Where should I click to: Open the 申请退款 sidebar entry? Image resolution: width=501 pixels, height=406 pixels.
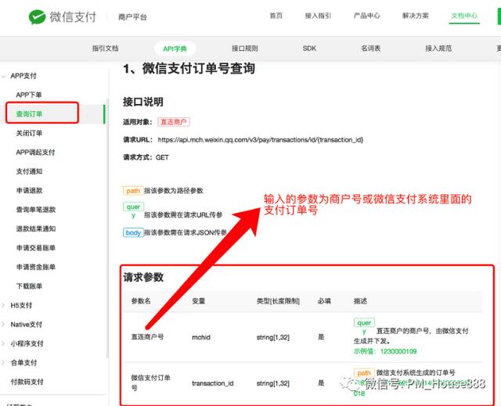30,190
